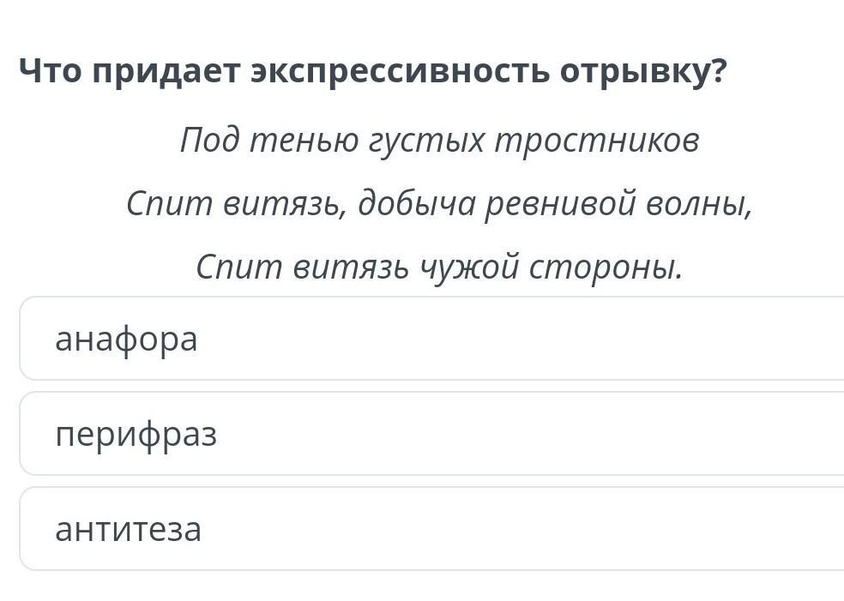The width and height of the screenshot is (844, 601).
Task: Click the line 'Спит витязь, добыча ревнивой волны'
Action: point(439,204)
